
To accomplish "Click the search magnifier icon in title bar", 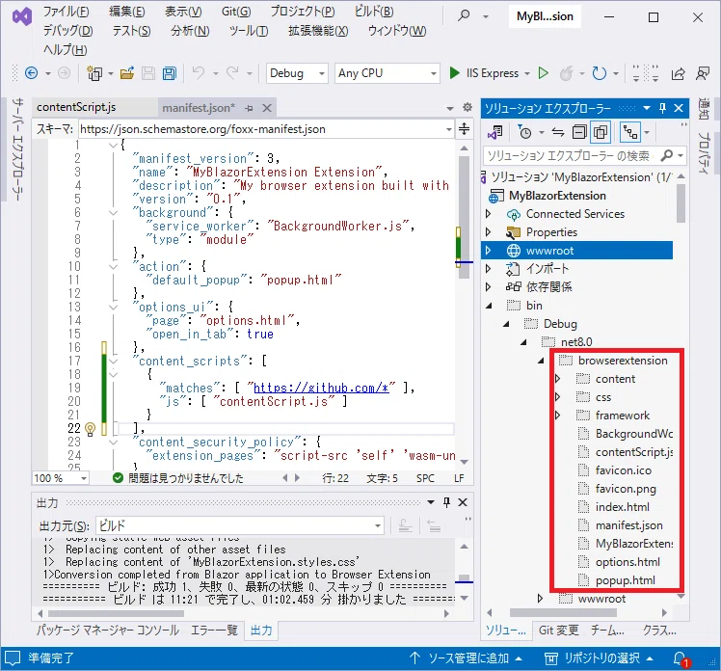I will (464, 15).
